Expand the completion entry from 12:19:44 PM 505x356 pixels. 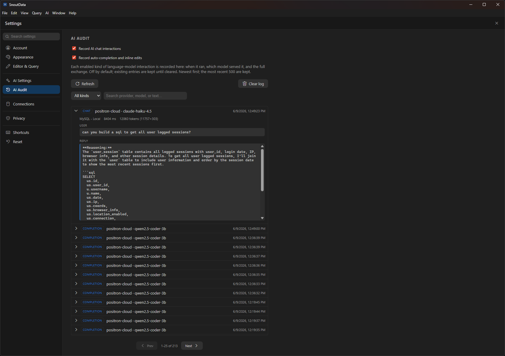click(76, 311)
